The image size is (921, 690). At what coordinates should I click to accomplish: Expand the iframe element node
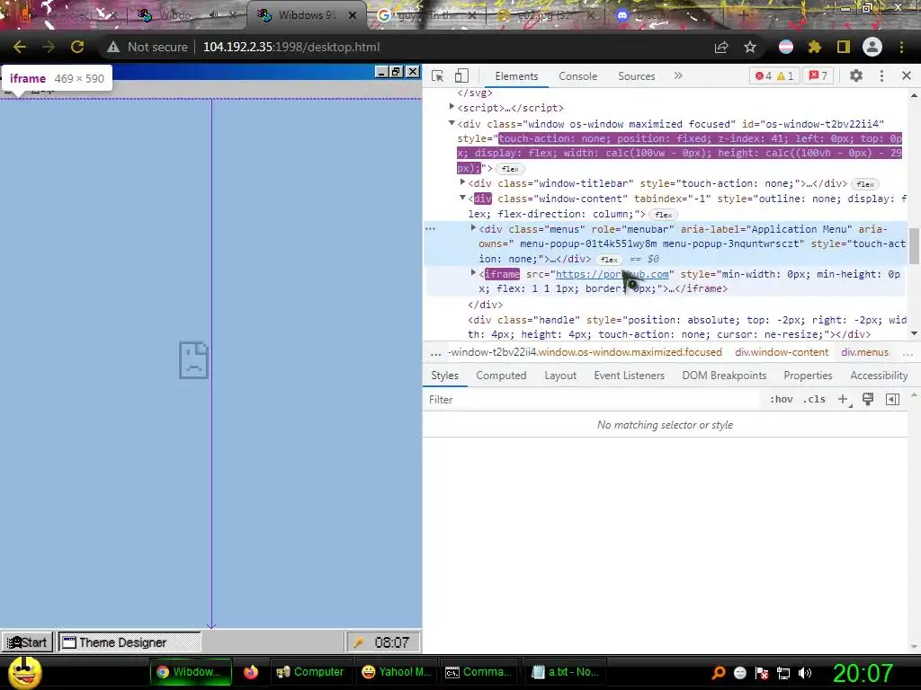coord(473,273)
